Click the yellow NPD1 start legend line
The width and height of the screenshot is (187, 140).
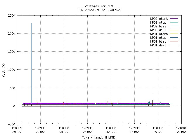click(x=174, y=34)
